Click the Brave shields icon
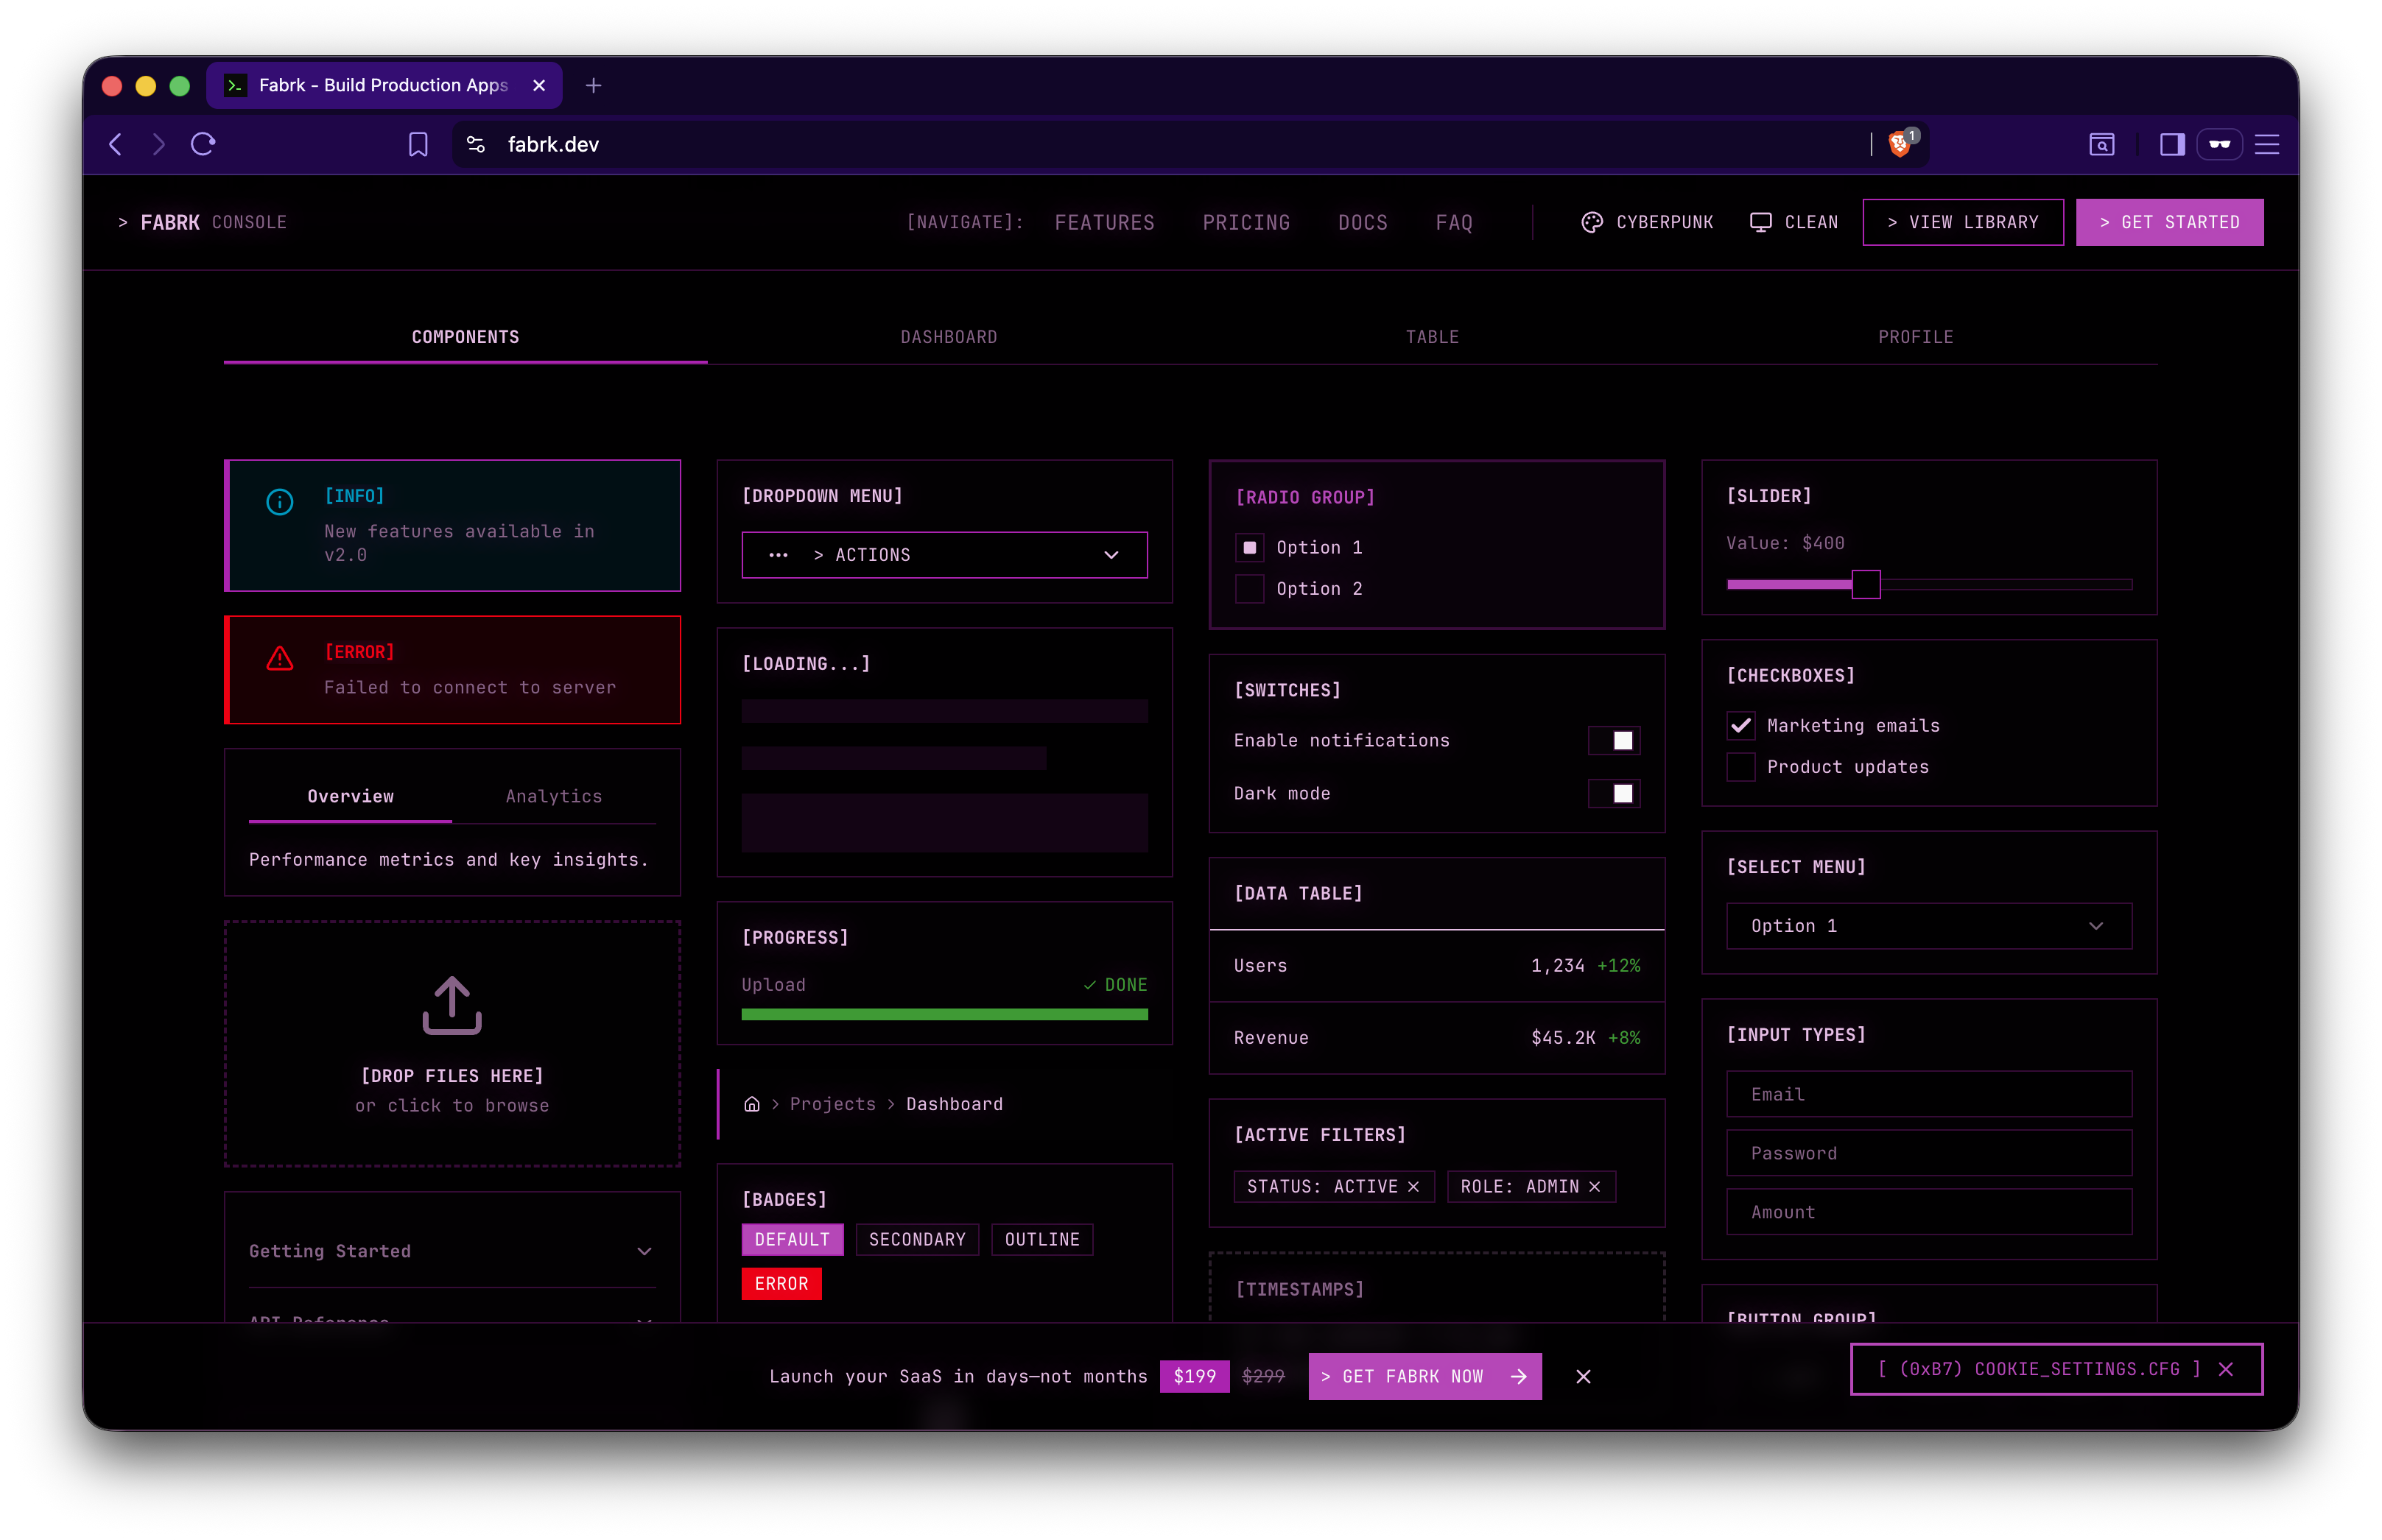This screenshot has height=1540, width=2382. click(x=1899, y=144)
